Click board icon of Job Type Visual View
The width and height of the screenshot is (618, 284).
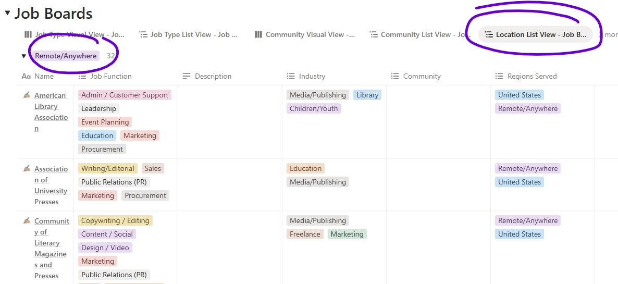pyautogui.click(x=28, y=35)
